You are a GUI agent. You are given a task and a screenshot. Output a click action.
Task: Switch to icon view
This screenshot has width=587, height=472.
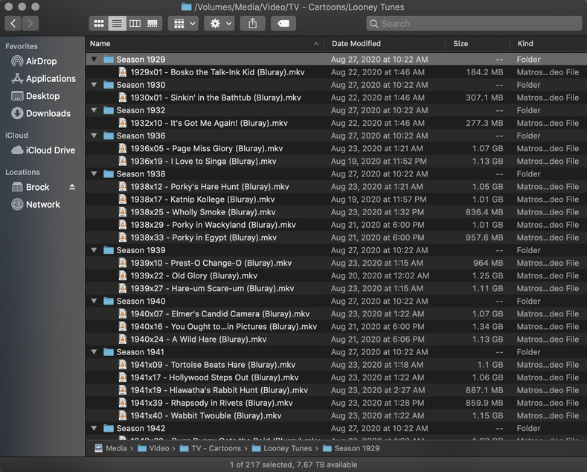click(x=98, y=24)
